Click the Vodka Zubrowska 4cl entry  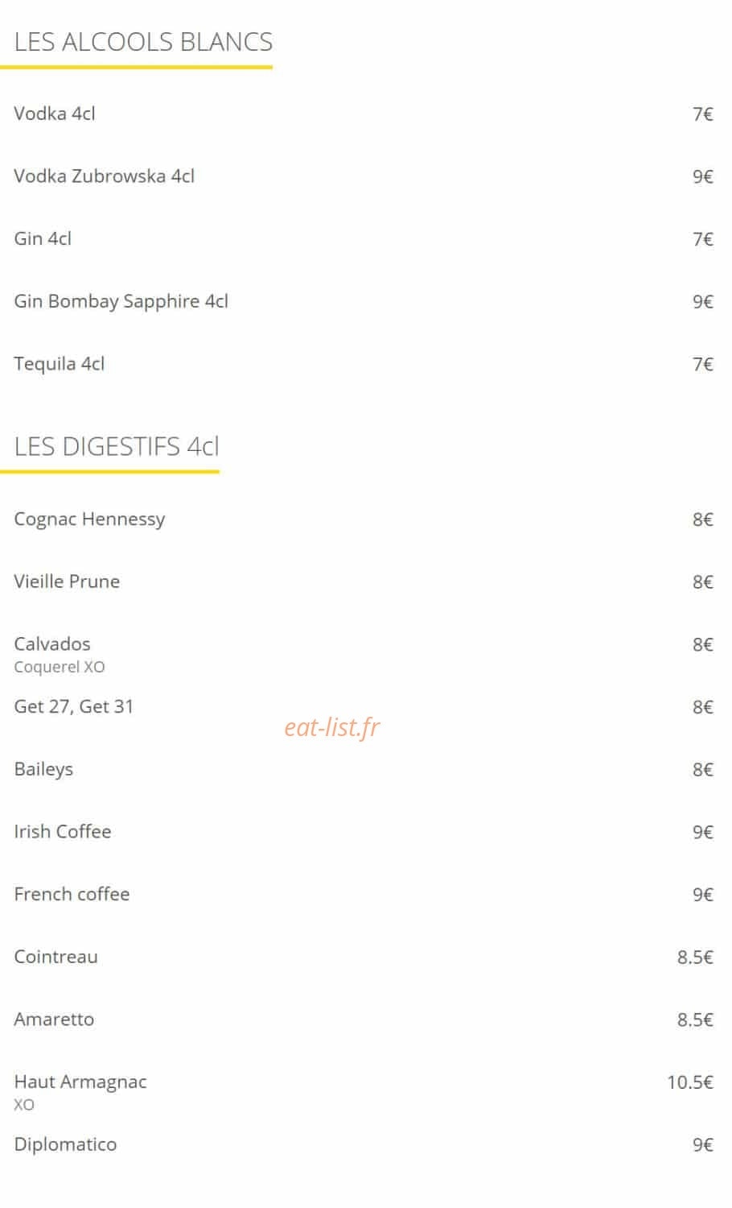click(104, 176)
